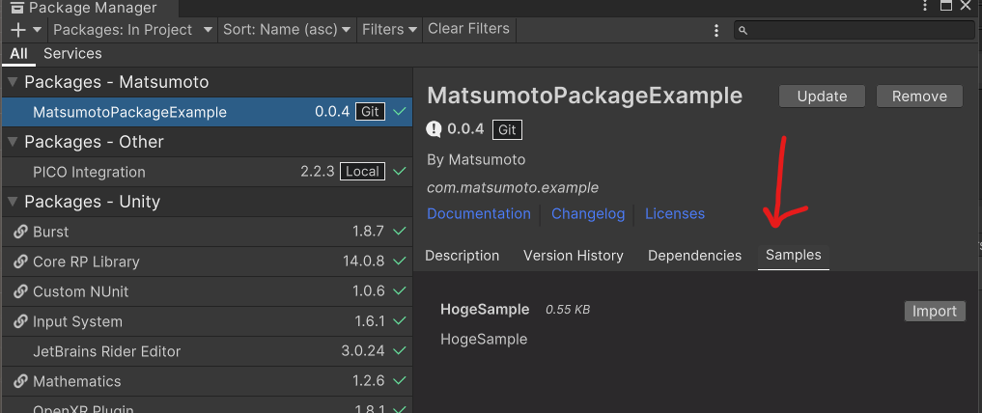Click the warning icon next to 0.0.4
Screen dimensions: 982x413
click(x=434, y=128)
